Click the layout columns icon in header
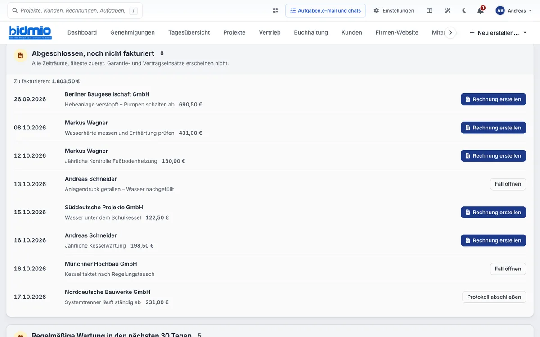The height and width of the screenshot is (337, 540). tap(429, 10)
